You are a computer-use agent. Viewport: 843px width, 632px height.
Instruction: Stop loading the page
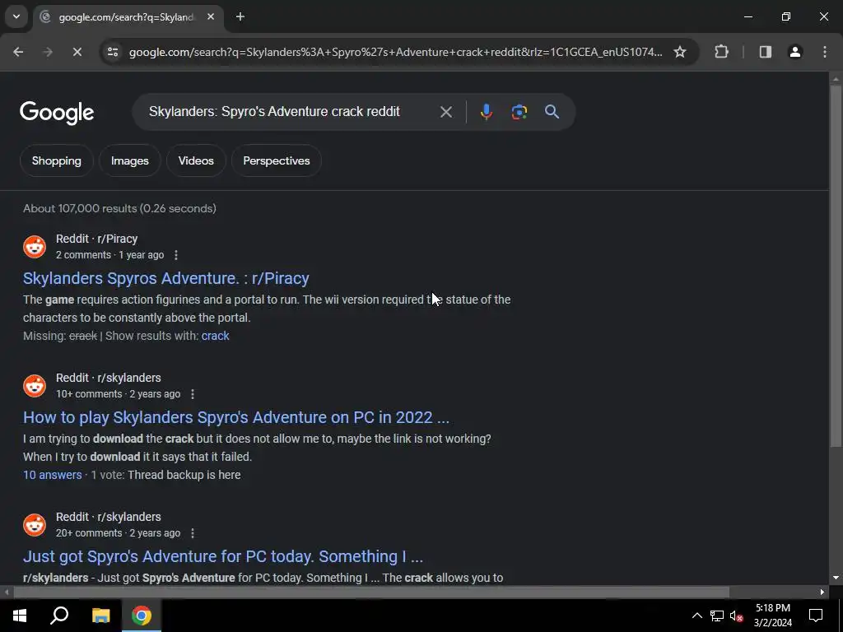(x=77, y=52)
